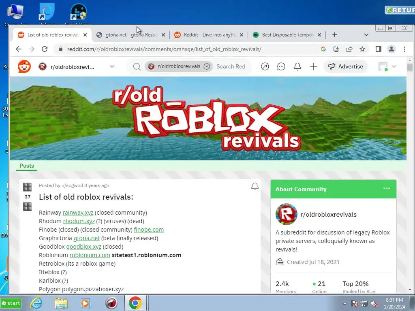Click the muted volume tray icon
Screen dimensions: 415x311
pos(374,304)
